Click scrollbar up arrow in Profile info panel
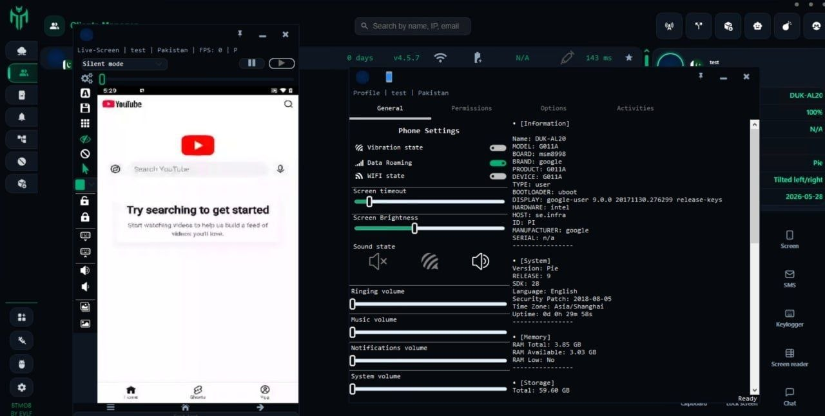The width and height of the screenshot is (825, 416). coord(755,124)
